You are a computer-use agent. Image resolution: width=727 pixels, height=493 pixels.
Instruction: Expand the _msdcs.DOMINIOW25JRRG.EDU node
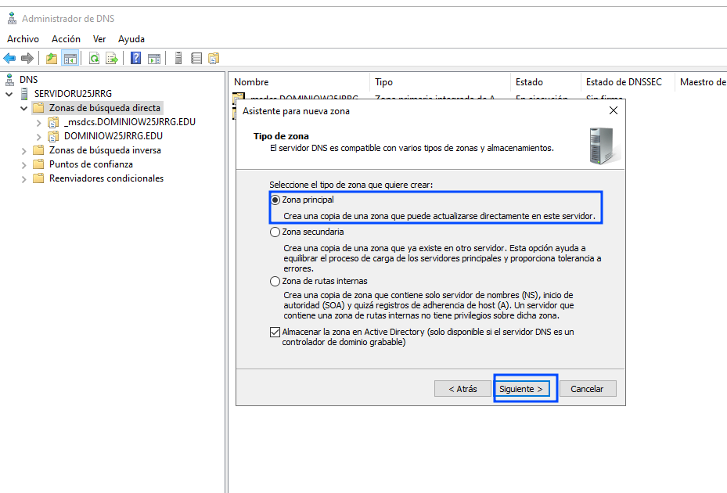click(x=39, y=123)
